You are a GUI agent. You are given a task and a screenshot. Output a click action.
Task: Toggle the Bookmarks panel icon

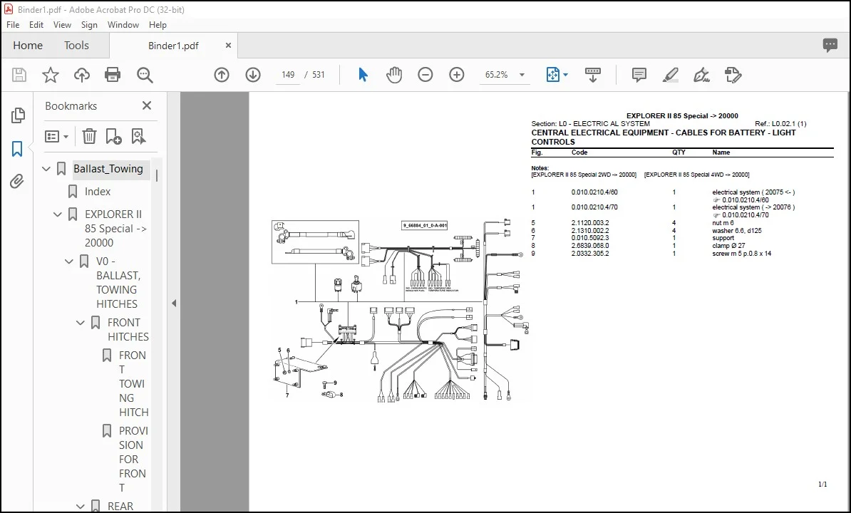[x=17, y=149]
